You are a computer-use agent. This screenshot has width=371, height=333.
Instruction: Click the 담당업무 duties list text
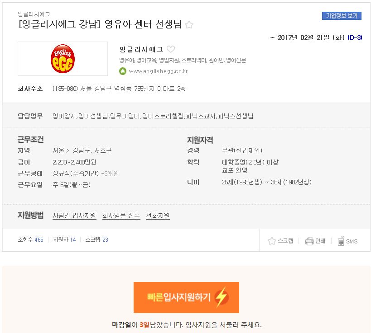[x=153, y=116]
